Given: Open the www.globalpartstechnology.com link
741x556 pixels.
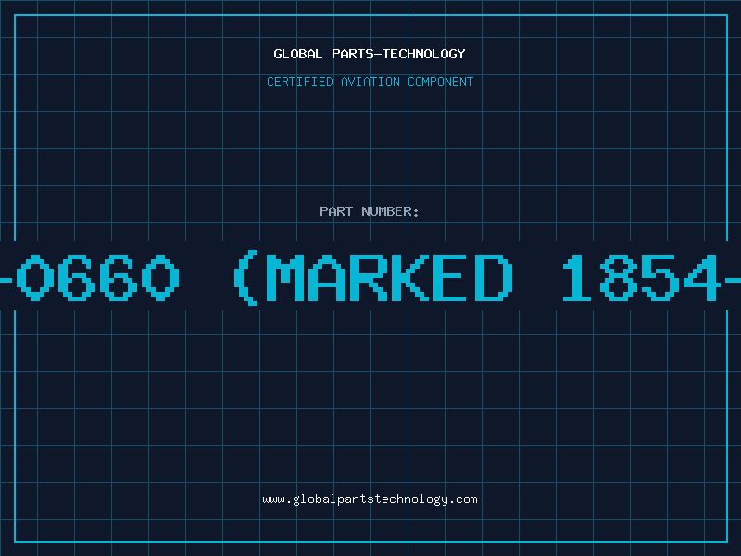Looking at the screenshot, I should pyautogui.click(x=370, y=499).
